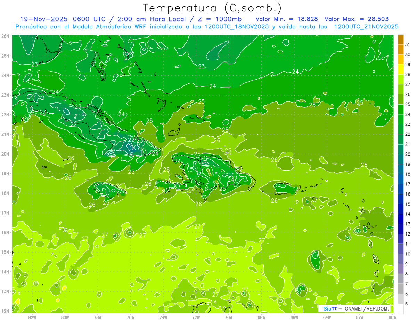Click the 23N latitude axis label
The image size is (417, 322).
pos(5,95)
